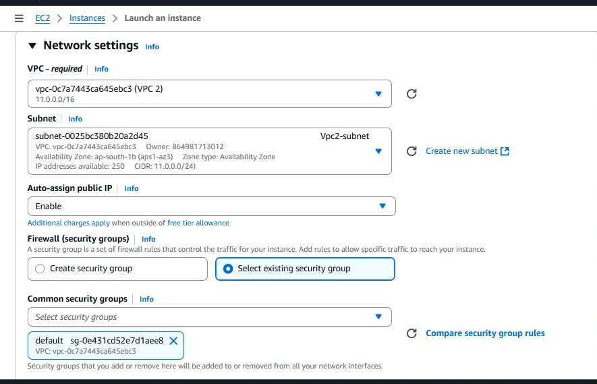Refresh the VPC list
Image resolution: width=597 pixels, height=384 pixels.
pyautogui.click(x=411, y=94)
